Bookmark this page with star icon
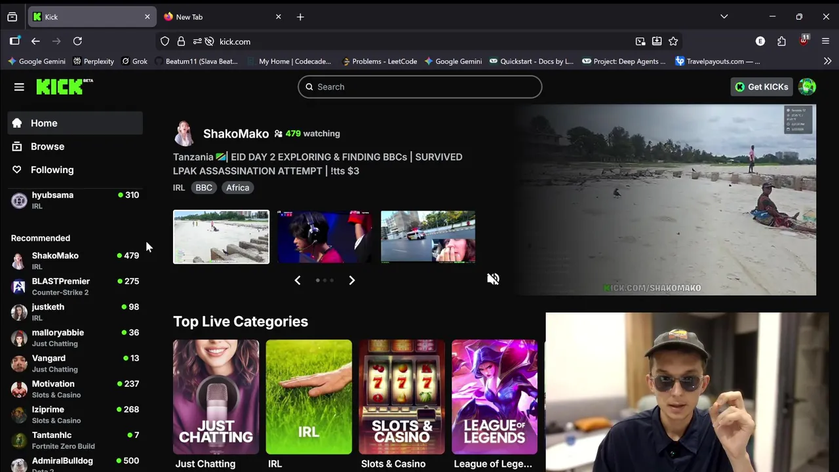839x472 pixels. [673, 41]
